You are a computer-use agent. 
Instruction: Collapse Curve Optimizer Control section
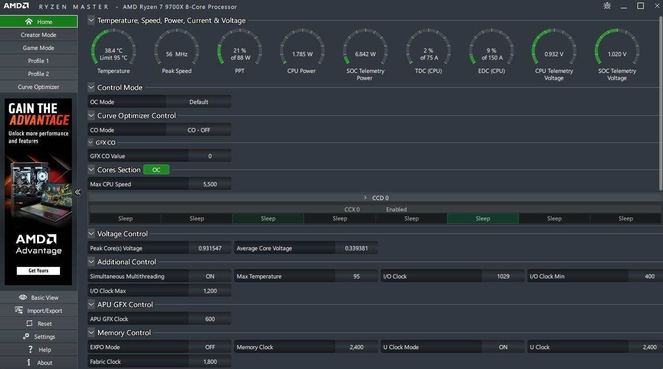point(91,116)
